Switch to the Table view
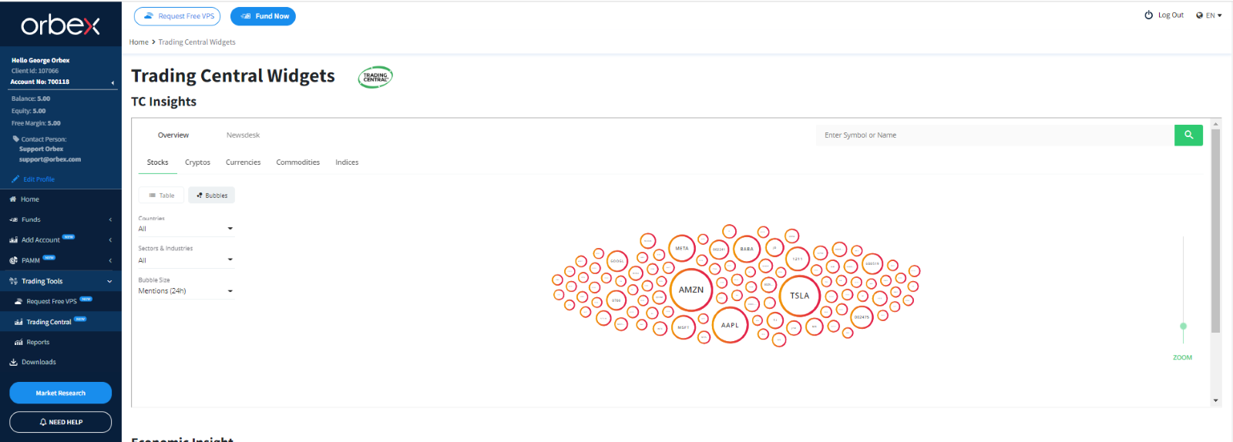 coord(162,196)
